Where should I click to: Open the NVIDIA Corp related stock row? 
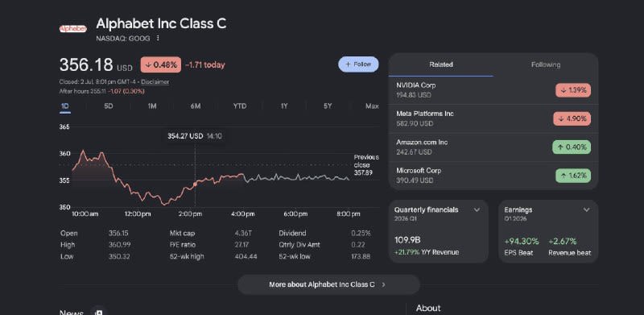point(493,90)
